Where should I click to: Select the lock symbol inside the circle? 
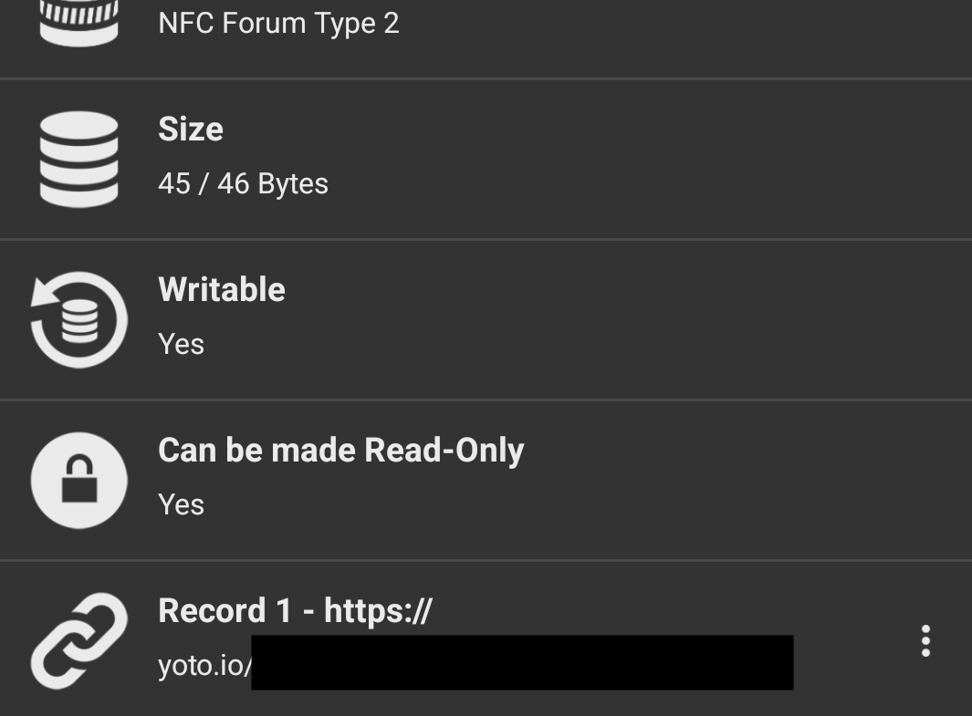click(78, 481)
